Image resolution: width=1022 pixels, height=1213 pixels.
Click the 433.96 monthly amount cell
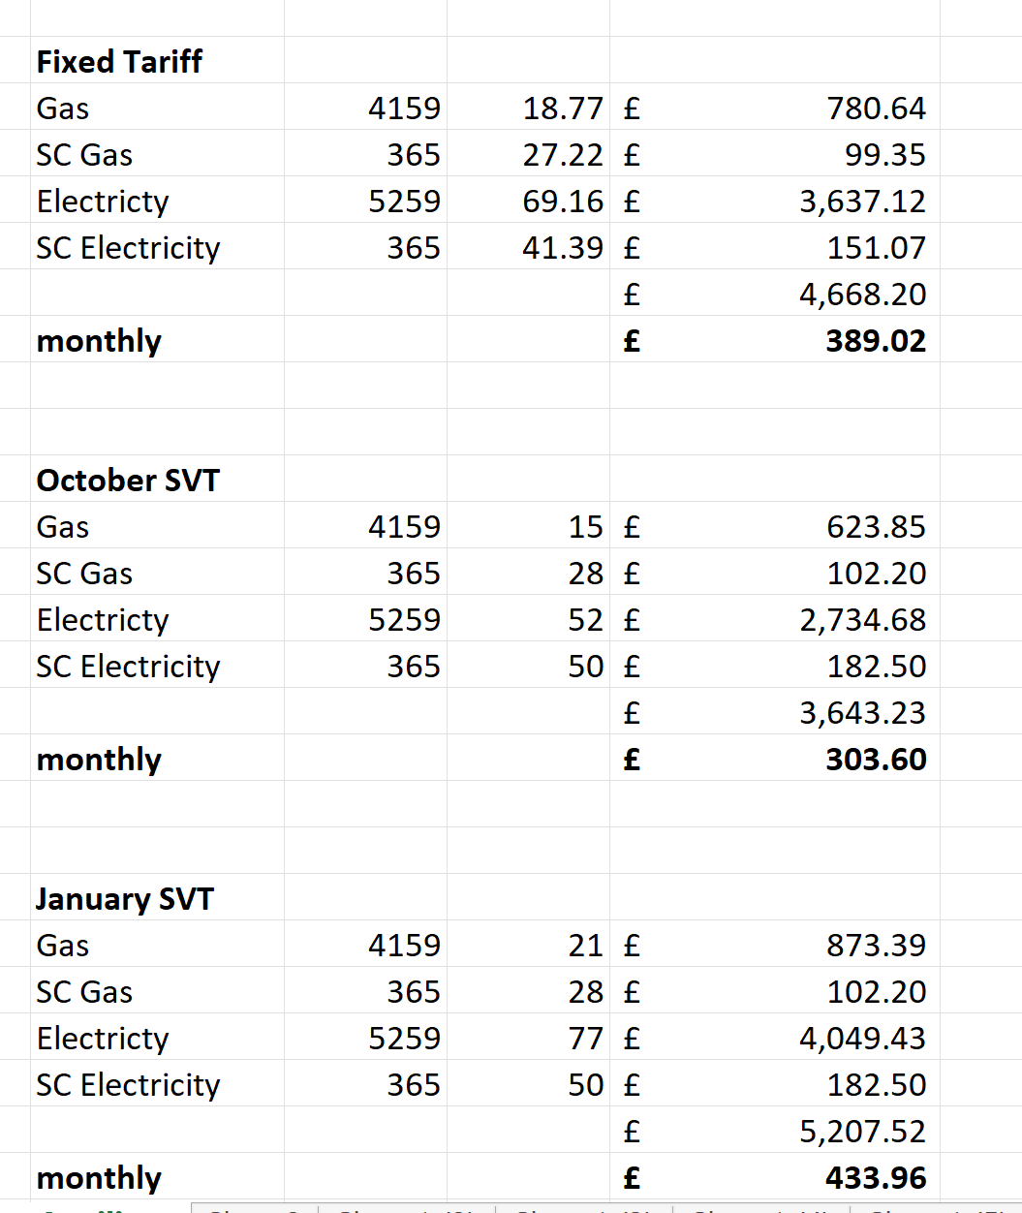click(x=876, y=1178)
